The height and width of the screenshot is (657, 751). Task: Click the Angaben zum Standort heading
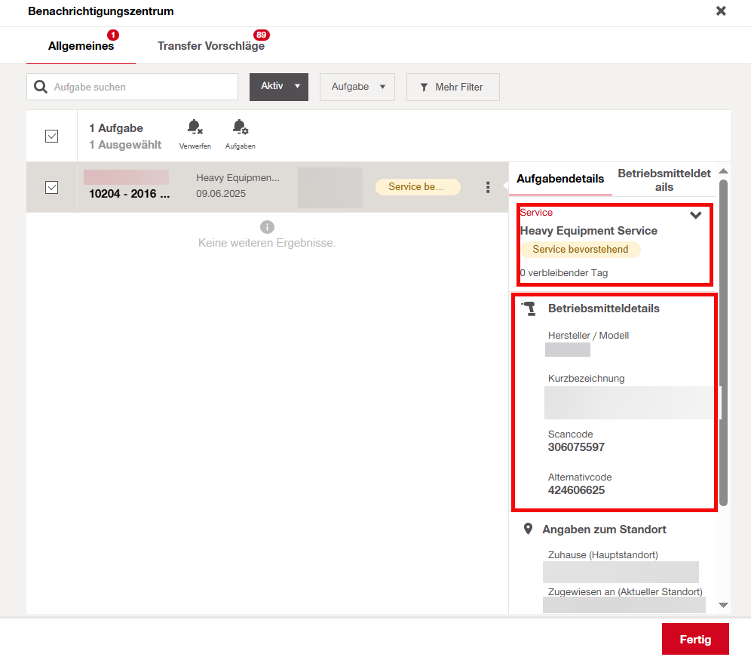pos(604,529)
